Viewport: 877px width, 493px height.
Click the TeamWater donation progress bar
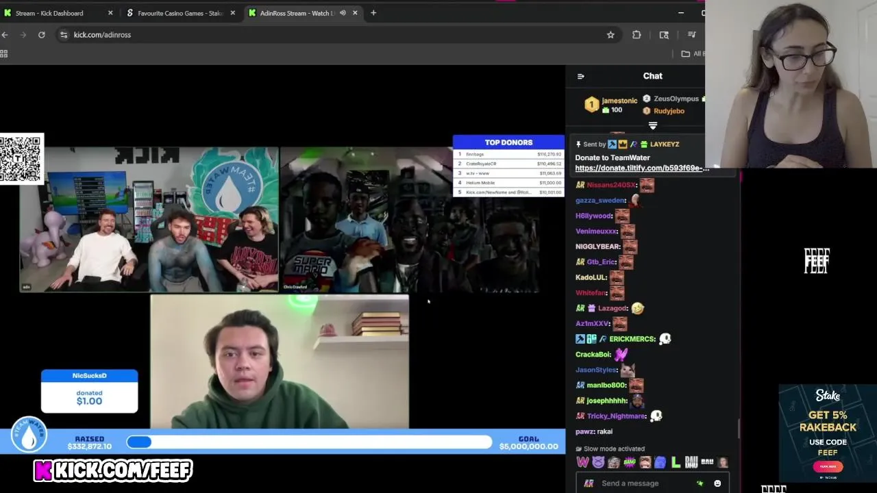point(309,442)
